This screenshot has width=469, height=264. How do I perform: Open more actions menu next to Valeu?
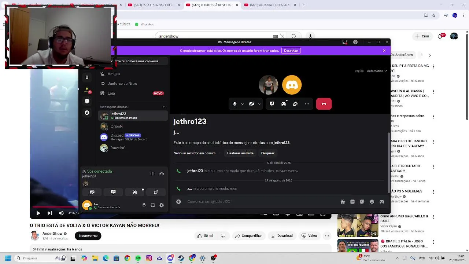(327, 236)
